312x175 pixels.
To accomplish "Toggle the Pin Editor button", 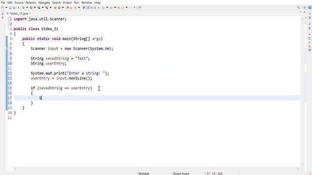I will [139, 8].
